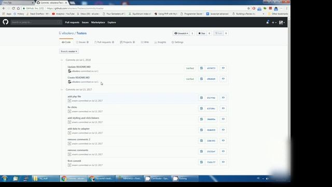Viewport: 332px width, 187px height.
Task: Go to Chrome home page button
Action: (x=19, y=8)
